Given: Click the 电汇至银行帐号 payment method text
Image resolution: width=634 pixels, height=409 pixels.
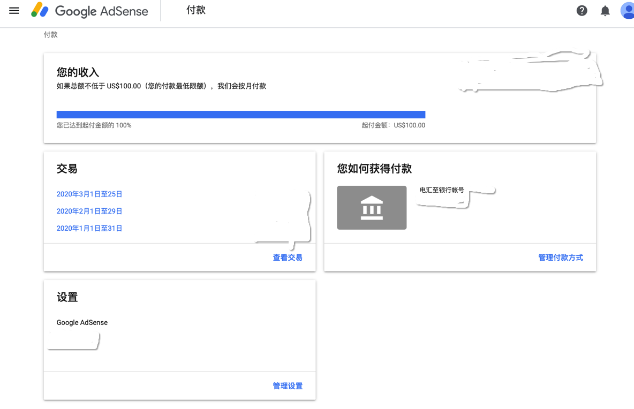Looking at the screenshot, I should click(442, 190).
